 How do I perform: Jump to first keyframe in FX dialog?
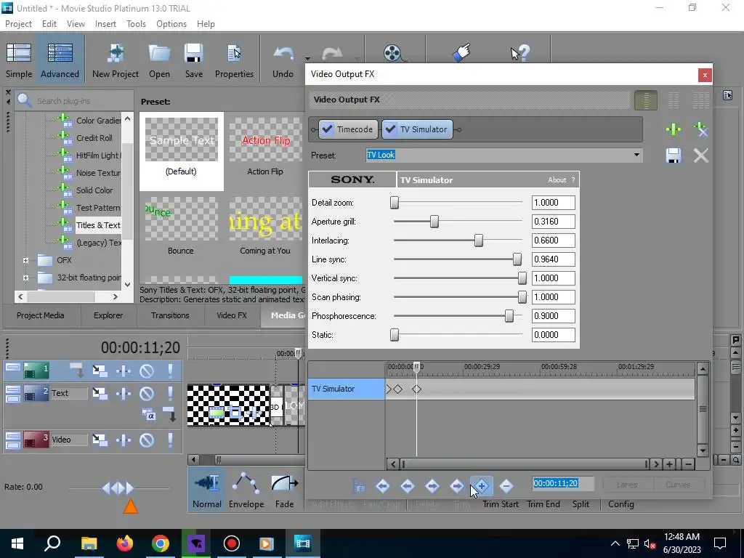pos(382,486)
